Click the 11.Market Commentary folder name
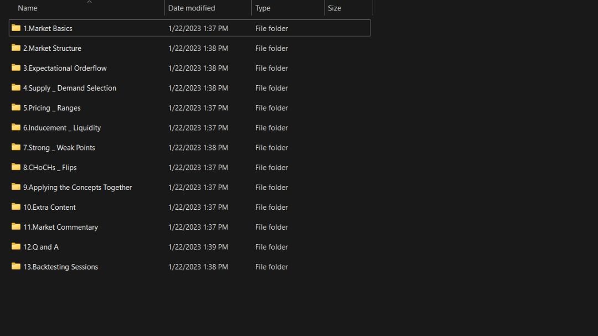The height and width of the screenshot is (336, 598). click(60, 227)
